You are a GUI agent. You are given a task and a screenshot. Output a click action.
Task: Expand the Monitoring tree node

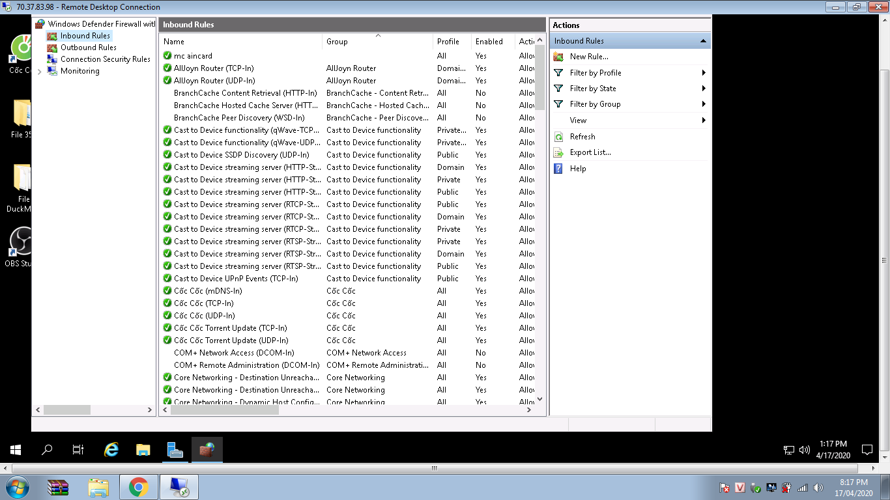tap(40, 72)
